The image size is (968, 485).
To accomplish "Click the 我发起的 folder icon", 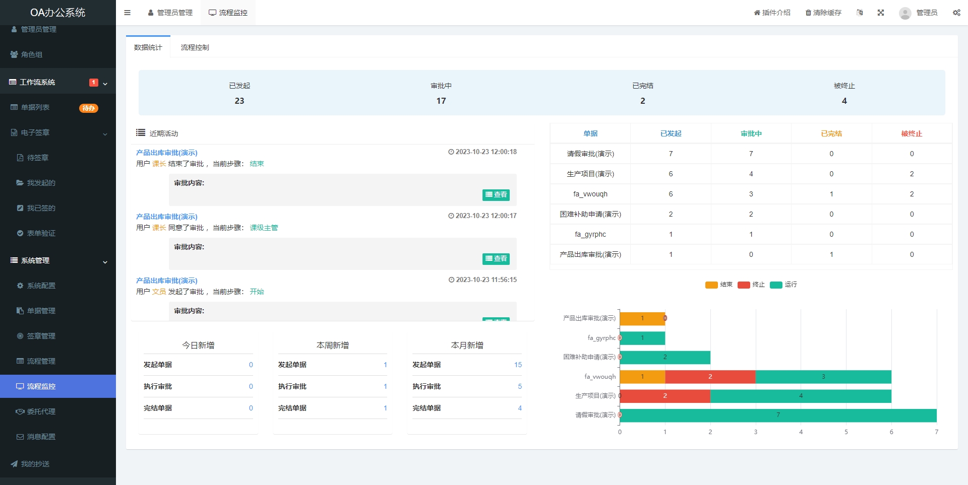I will (20, 183).
